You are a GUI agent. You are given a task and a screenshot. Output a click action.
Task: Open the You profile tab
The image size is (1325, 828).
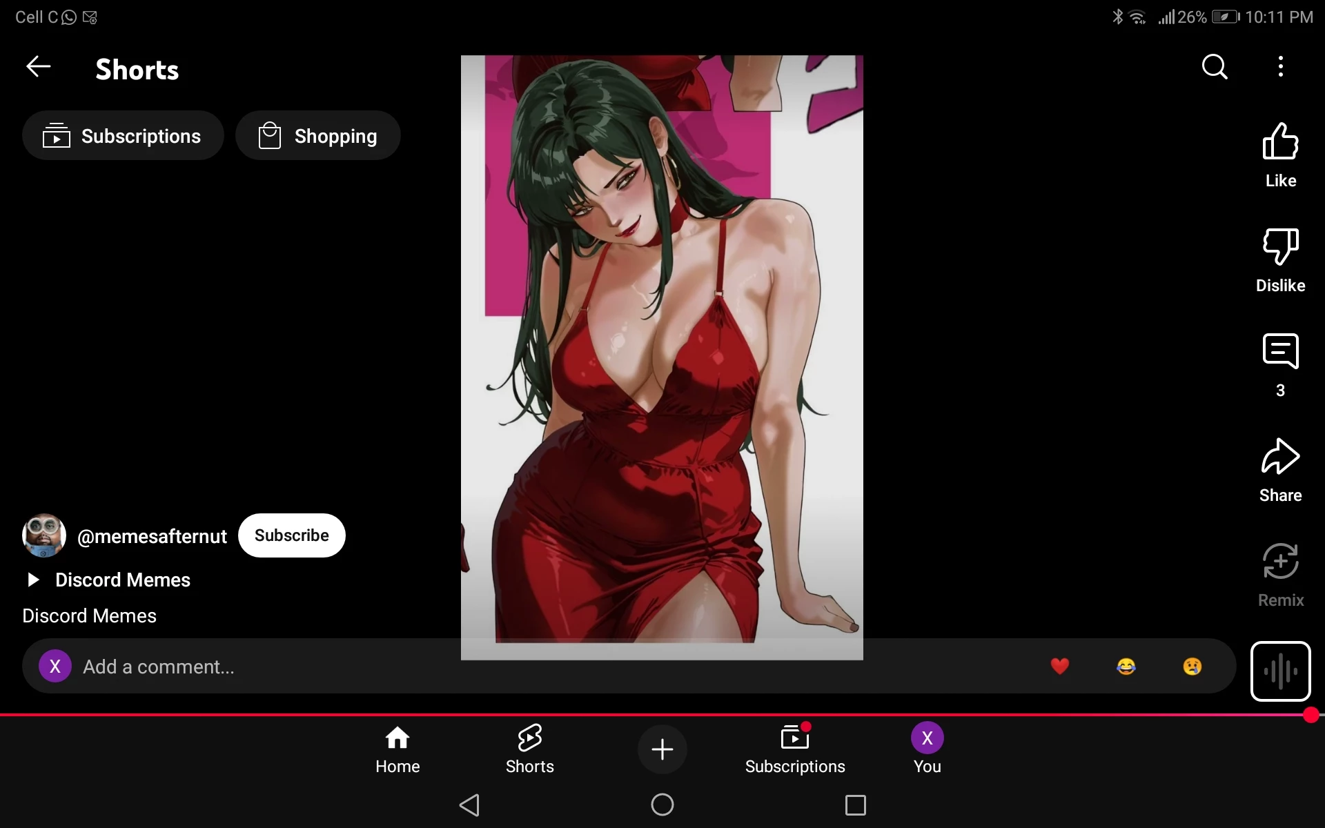(927, 749)
